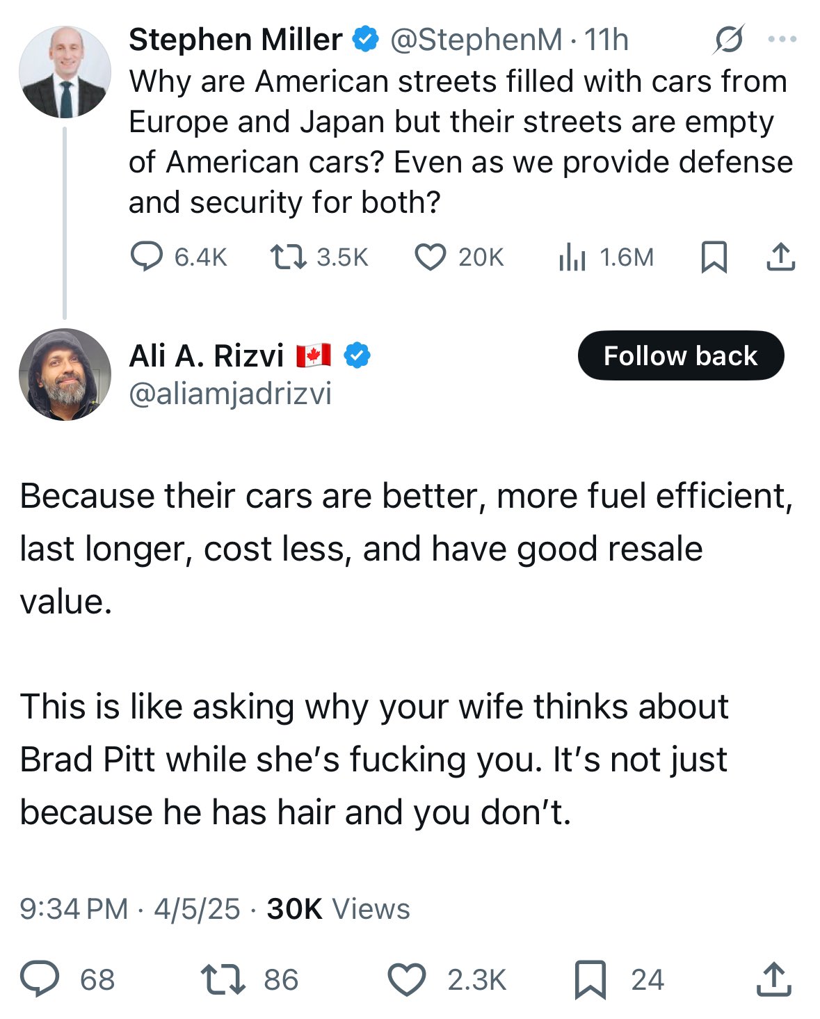Like Stephen Miller's tweet with 20K hearts
The image size is (820, 1019).
pyautogui.click(x=430, y=257)
